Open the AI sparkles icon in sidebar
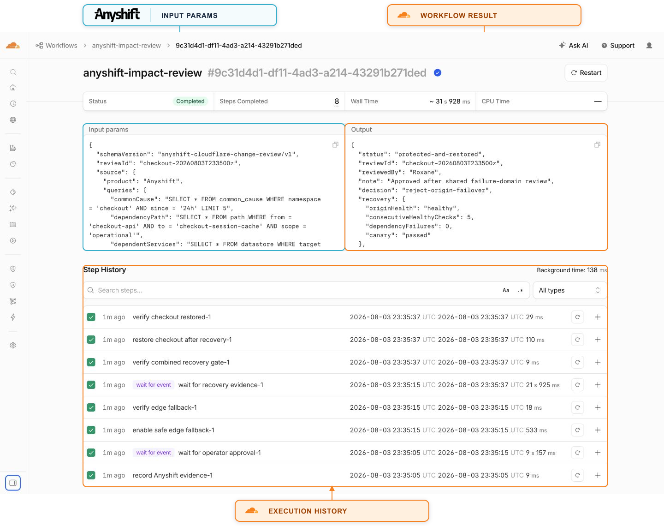 click(x=13, y=208)
